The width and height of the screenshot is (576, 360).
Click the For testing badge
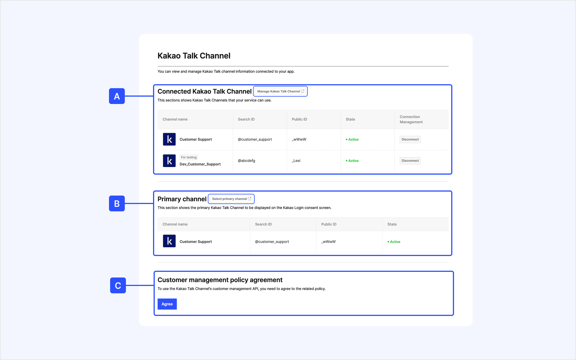[189, 157]
